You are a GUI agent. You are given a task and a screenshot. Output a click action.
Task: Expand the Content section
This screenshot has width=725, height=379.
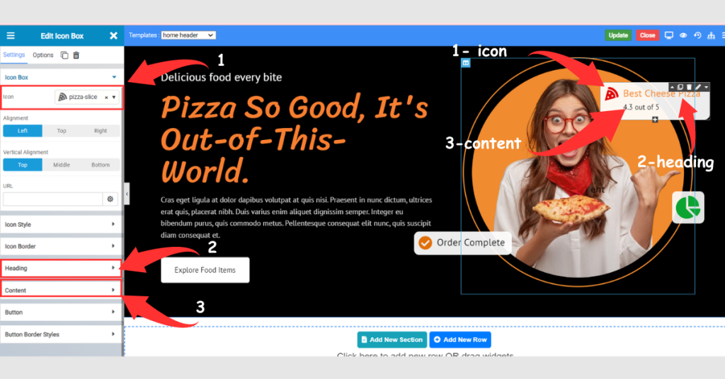point(61,291)
